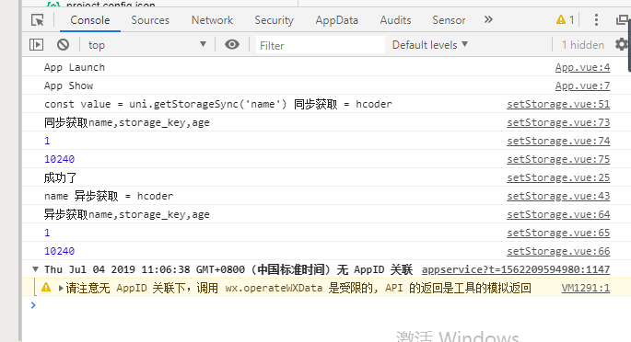Switch to the Sensor tab
Screen dimensions: 631x342
(x=449, y=20)
